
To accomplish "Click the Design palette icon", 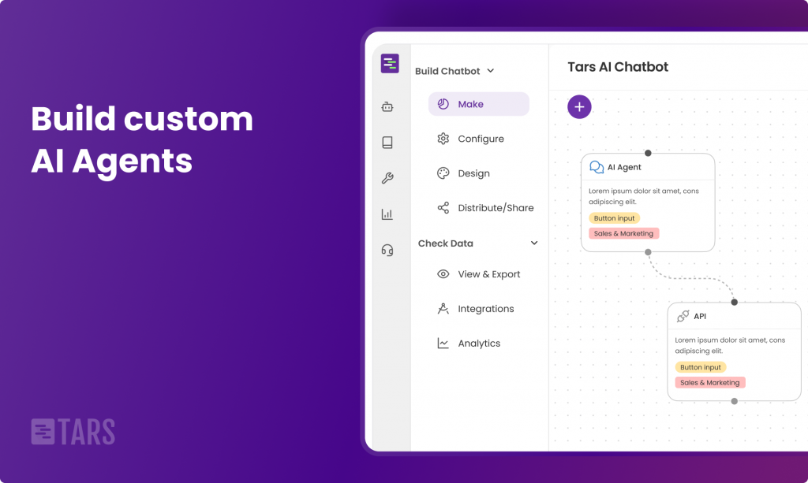I will click(443, 173).
